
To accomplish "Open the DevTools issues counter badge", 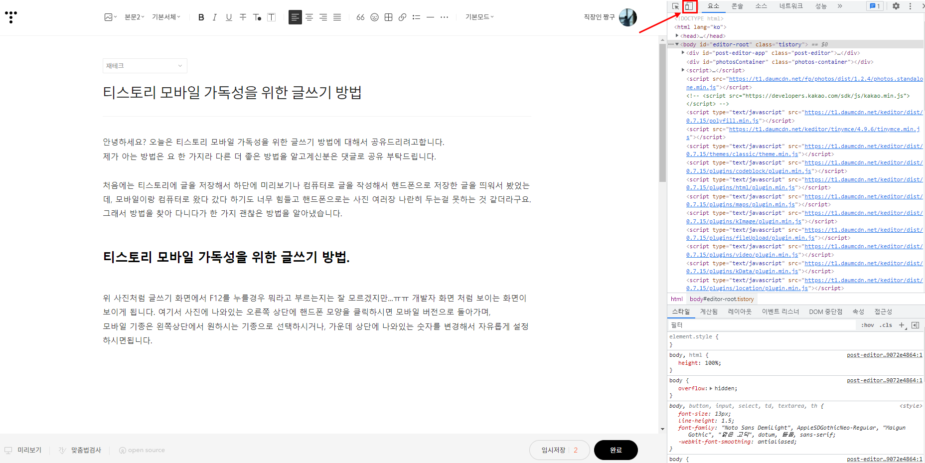I will tap(875, 6).
